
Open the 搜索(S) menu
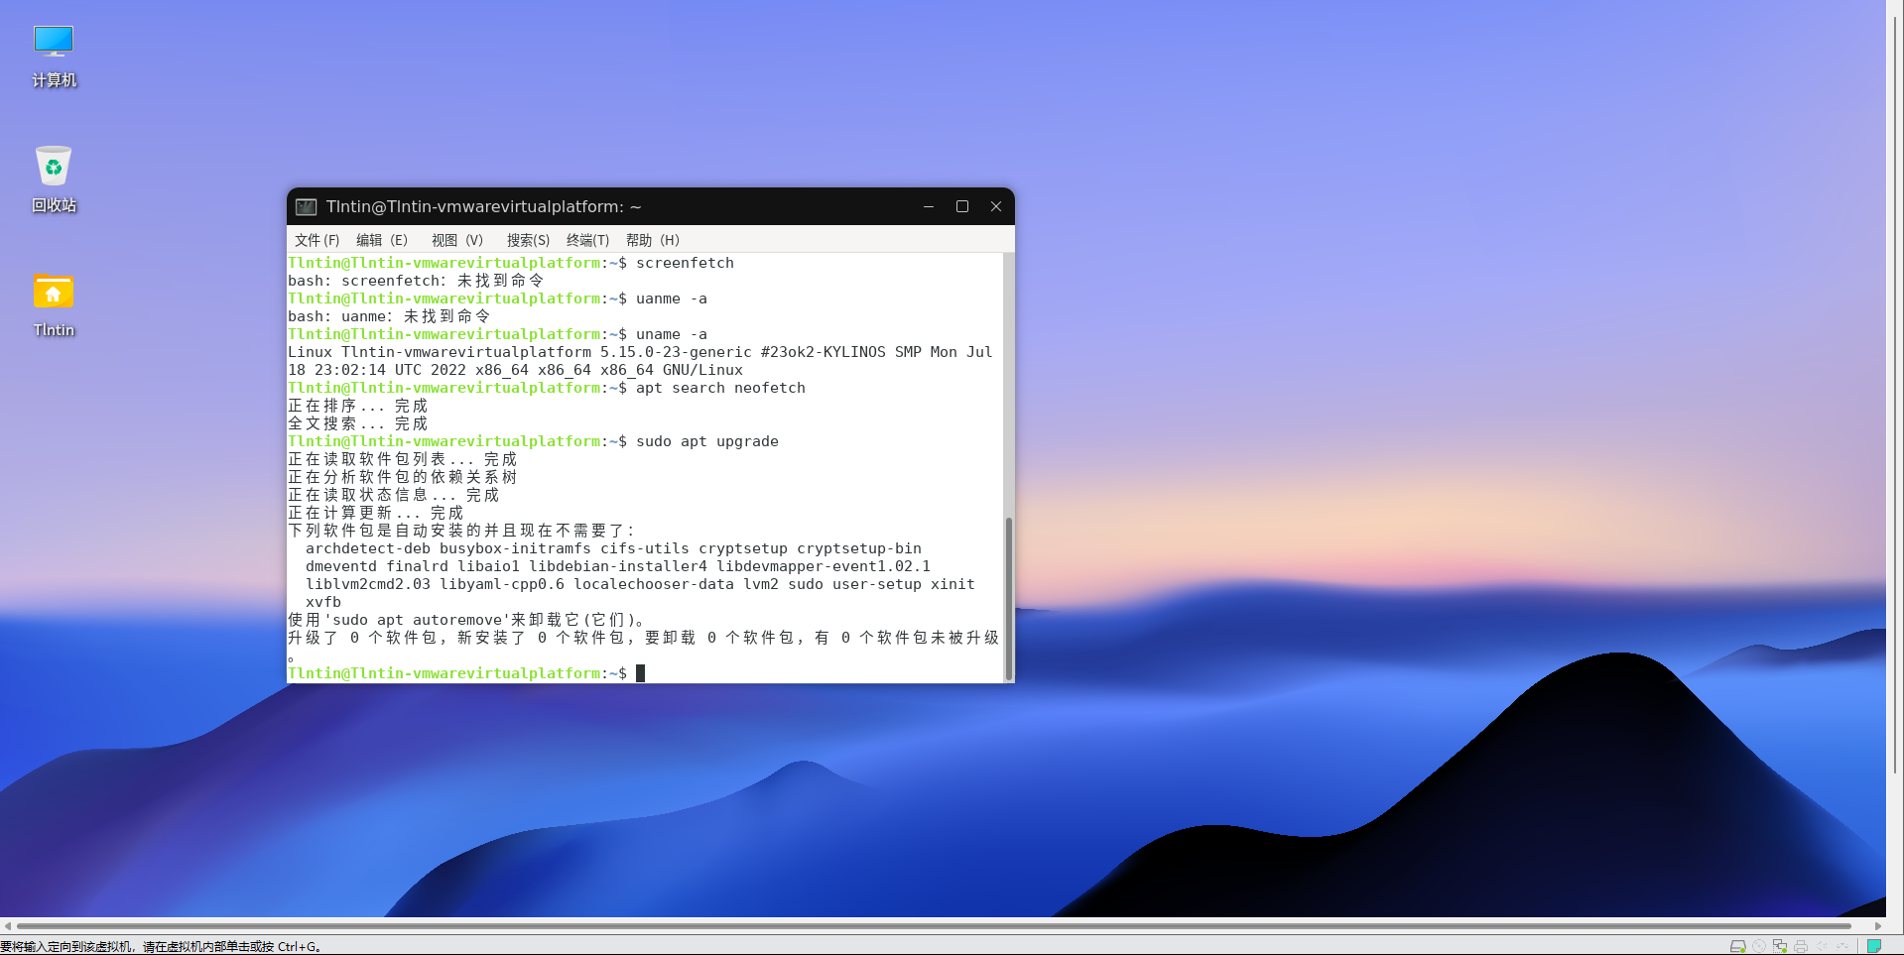[x=528, y=240]
